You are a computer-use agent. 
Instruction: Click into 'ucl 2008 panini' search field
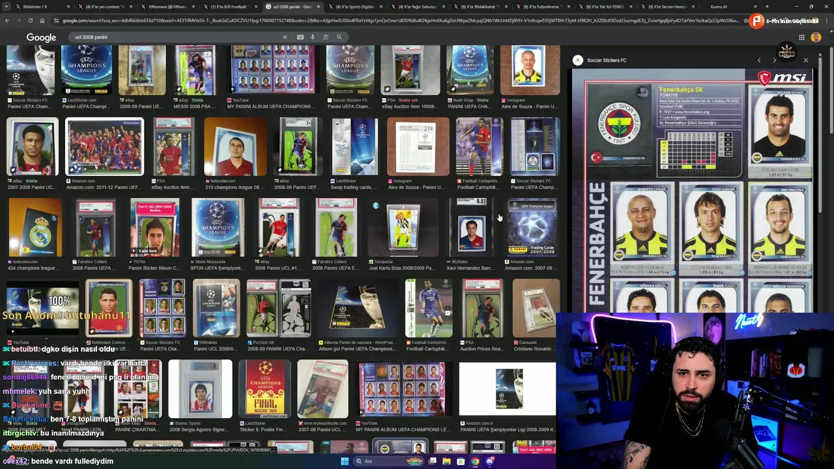click(x=176, y=37)
